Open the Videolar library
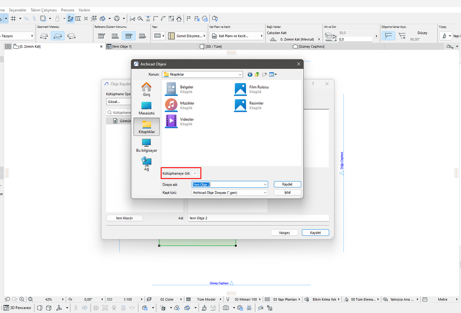 tap(180, 121)
